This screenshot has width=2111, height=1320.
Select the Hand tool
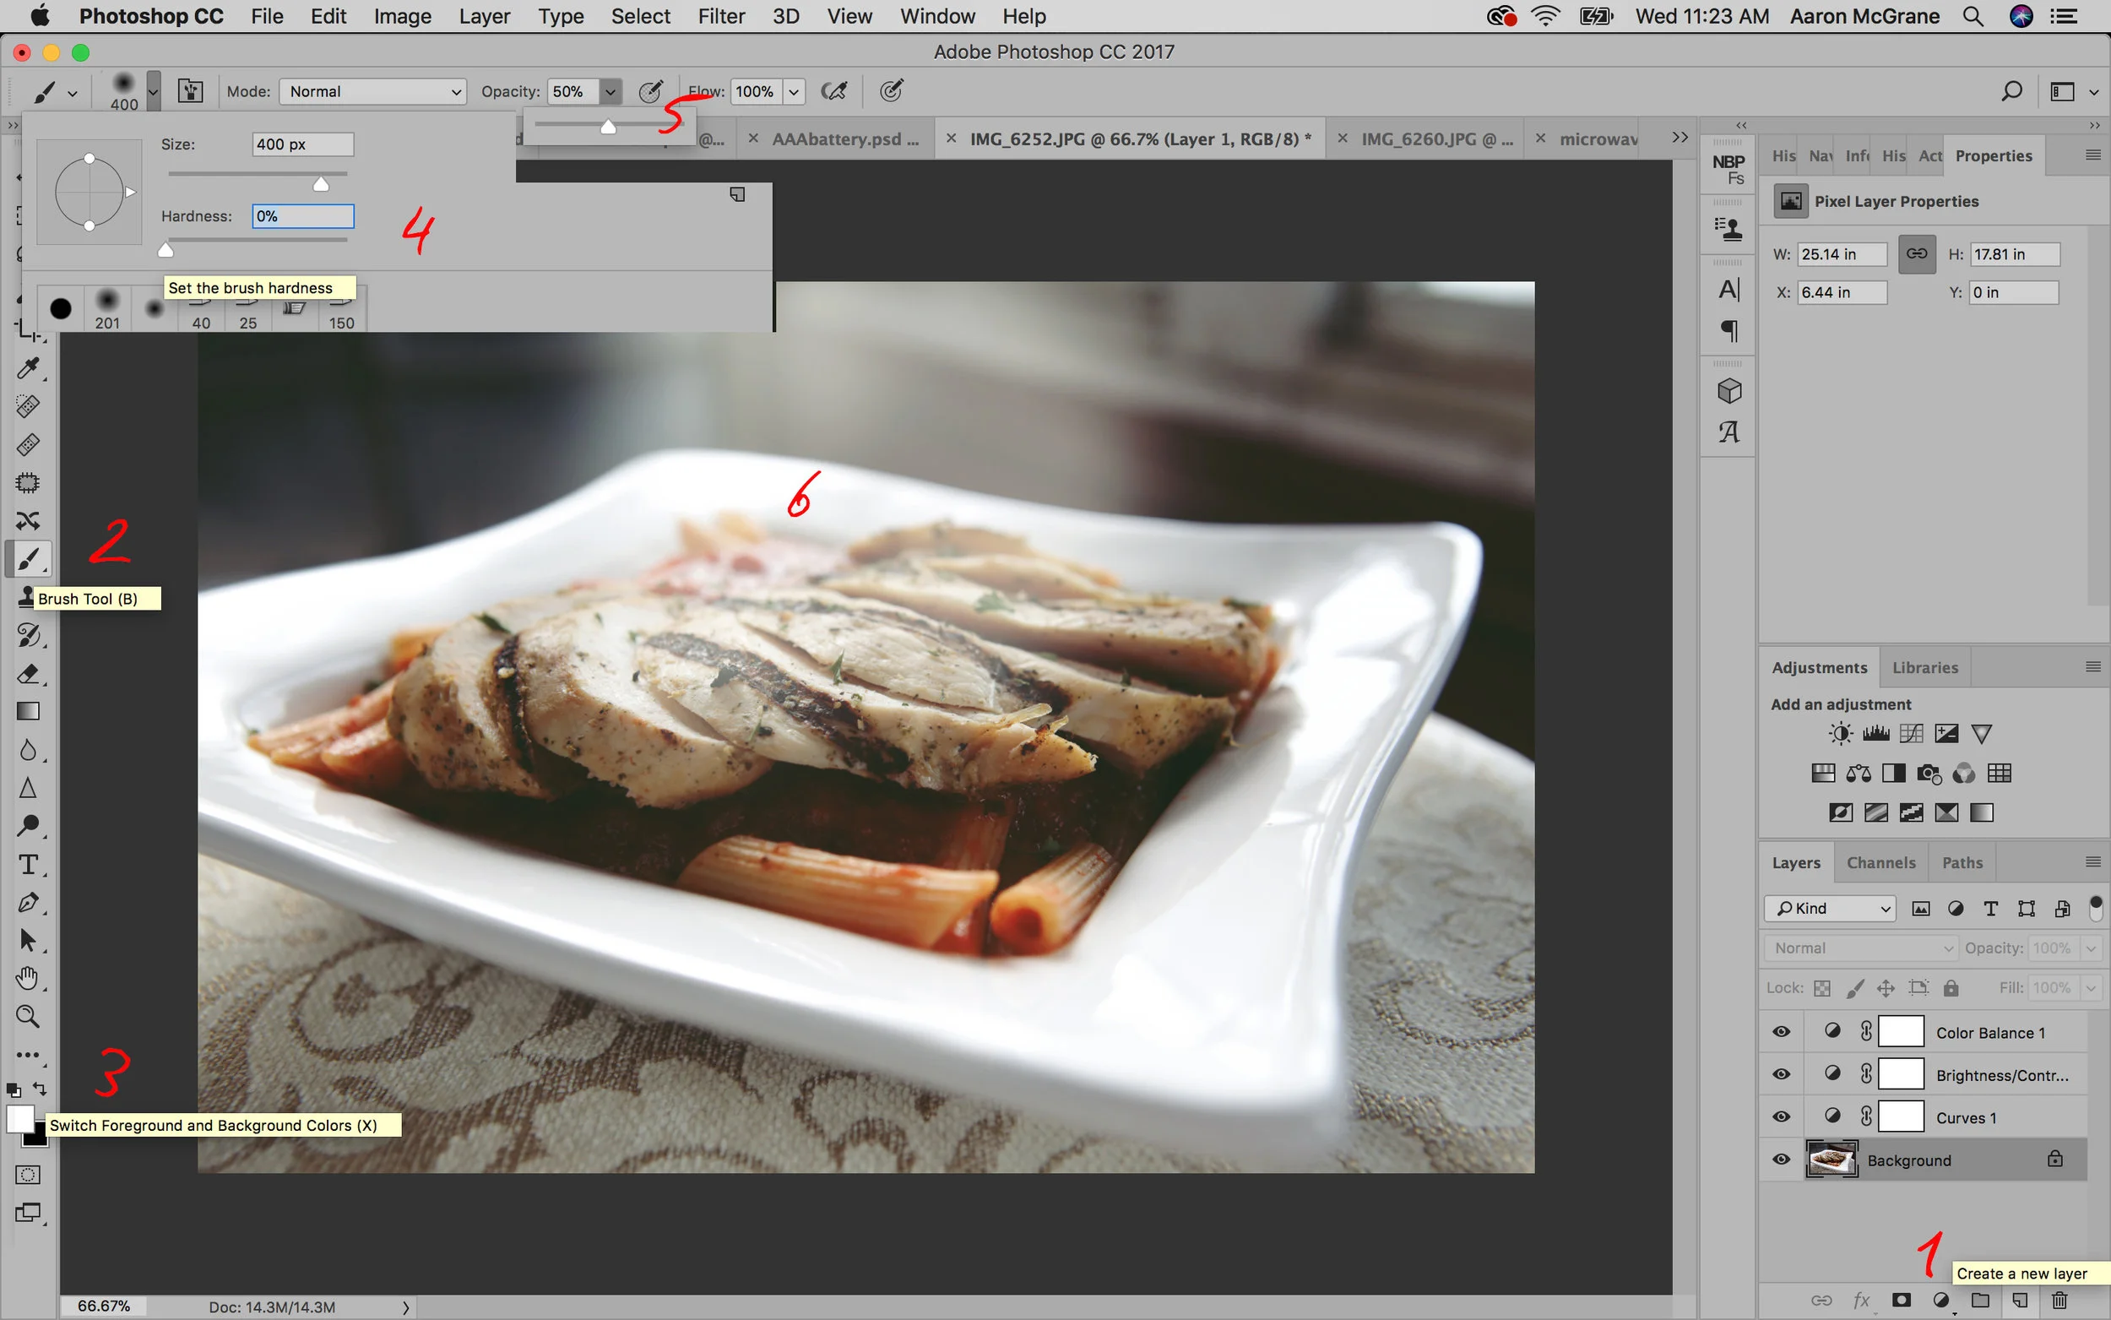coord(28,978)
